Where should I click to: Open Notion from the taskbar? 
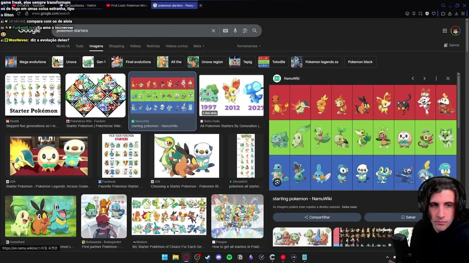click(240, 257)
